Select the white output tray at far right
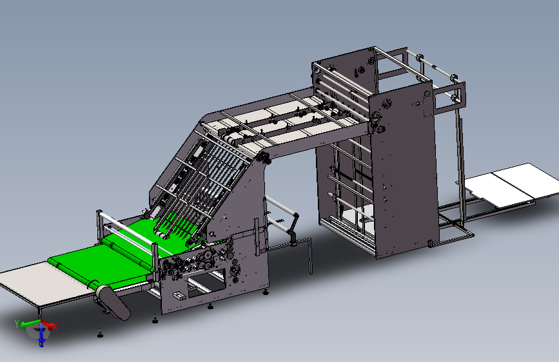Screen dimensions: 559x362 tap(513, 185)
